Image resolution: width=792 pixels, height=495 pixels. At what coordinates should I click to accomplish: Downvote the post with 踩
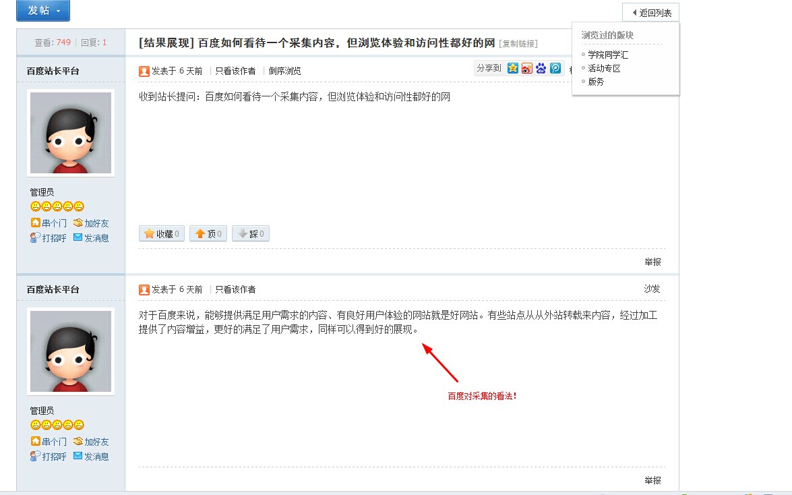click(251, 233)
